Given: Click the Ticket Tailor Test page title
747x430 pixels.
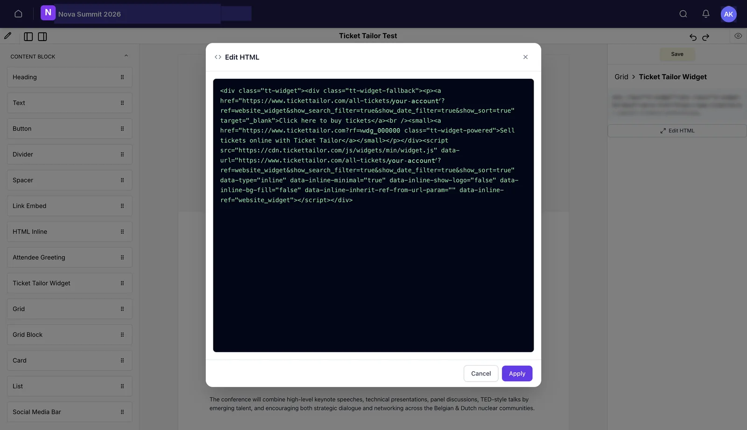Looking at the screenshot, I should point(368,36).
